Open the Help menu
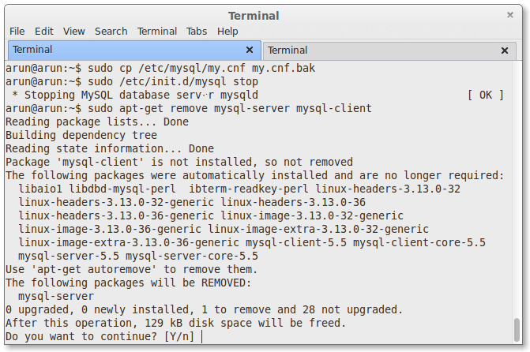 pos(227,32)
